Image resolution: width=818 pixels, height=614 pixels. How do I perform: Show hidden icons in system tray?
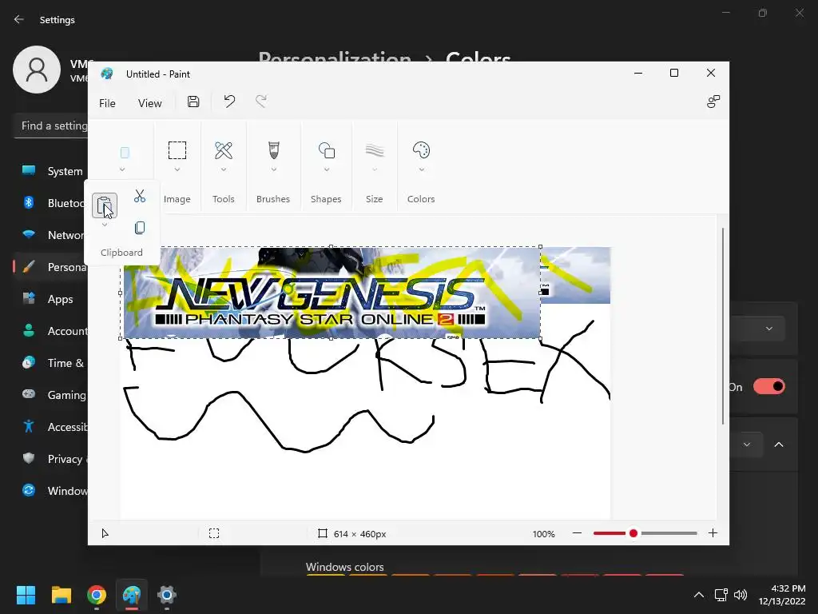pos(699,595)
